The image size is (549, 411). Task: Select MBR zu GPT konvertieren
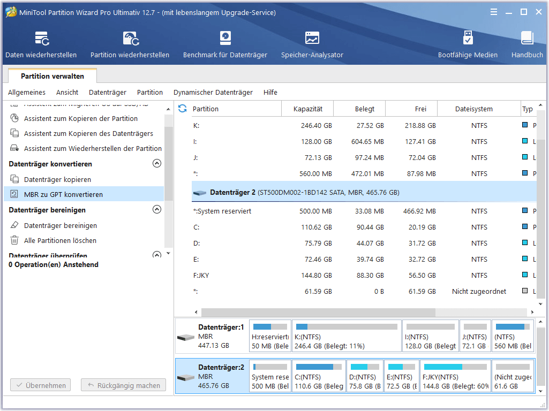point(63,194)
